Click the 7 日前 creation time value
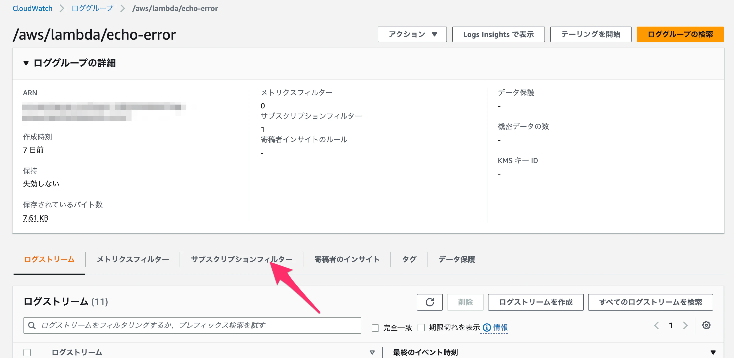 coord(33,150)
